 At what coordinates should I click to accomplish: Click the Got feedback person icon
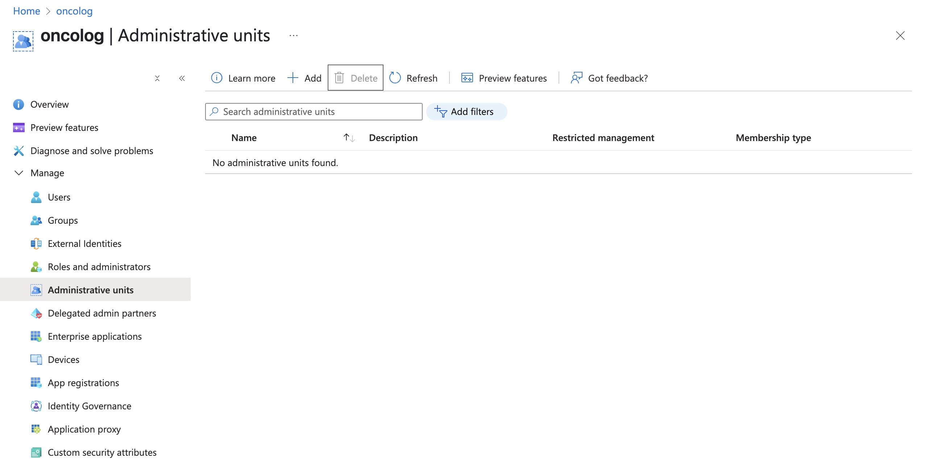[576, 78]
